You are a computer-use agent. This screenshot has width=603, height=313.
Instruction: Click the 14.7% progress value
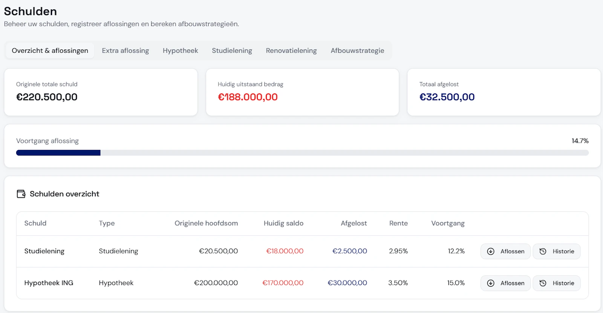click(x=580, y=141)
